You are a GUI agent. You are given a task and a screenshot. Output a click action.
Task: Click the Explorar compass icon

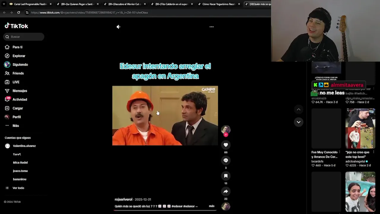[x=7, y=56]
